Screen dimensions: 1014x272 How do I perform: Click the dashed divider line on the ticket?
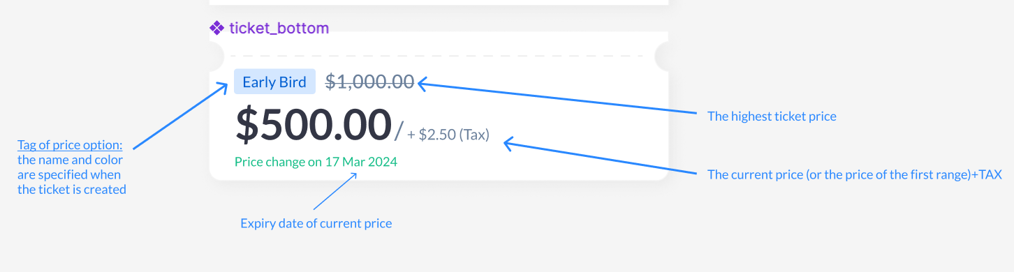point(439,56)
